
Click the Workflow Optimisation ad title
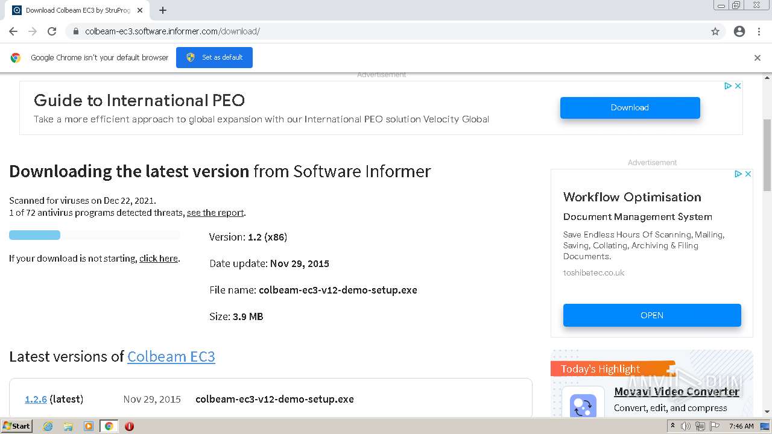click(x=632, y=197)
